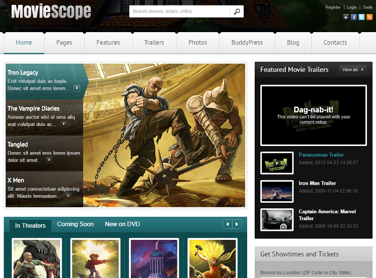Click the Get Showtimes and Tickets heading
Image resolution: width=376 pixels, height=278 pixels.
point(299,254)
